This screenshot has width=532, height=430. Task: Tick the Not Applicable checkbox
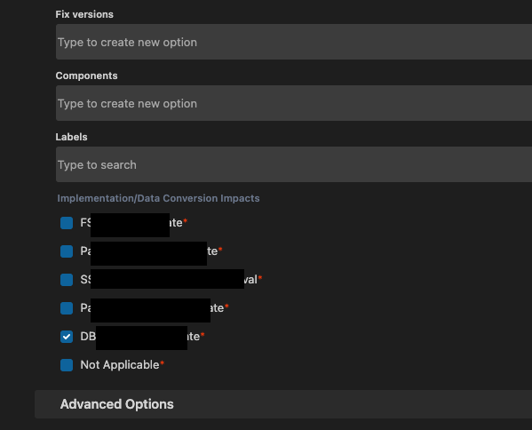[67, 365]
